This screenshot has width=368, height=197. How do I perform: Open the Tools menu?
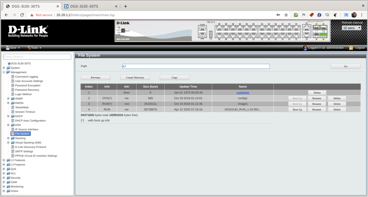click(x=34, y=48)
